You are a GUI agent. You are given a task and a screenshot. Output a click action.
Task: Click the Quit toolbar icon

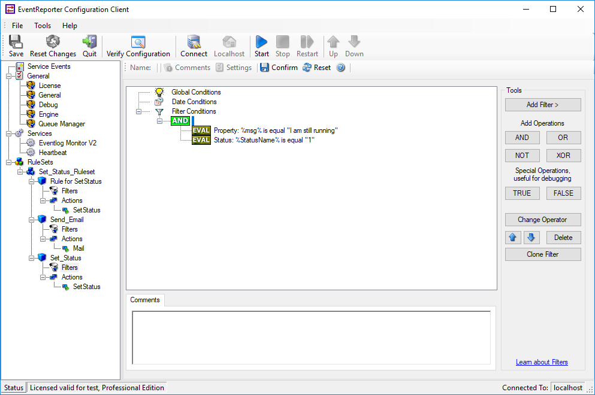[x=89, y=46]
